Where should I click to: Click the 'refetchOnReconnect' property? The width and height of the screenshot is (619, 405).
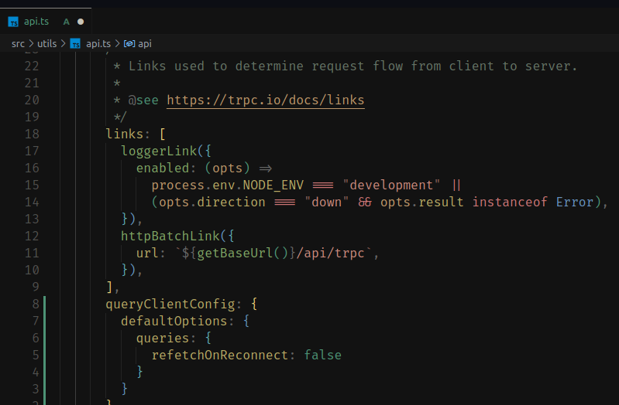pos(220,355)
